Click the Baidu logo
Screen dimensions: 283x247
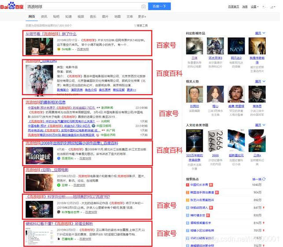12,6
